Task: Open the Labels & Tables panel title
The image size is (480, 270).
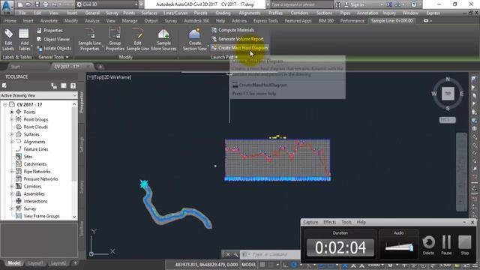Action: click(17, 57)
